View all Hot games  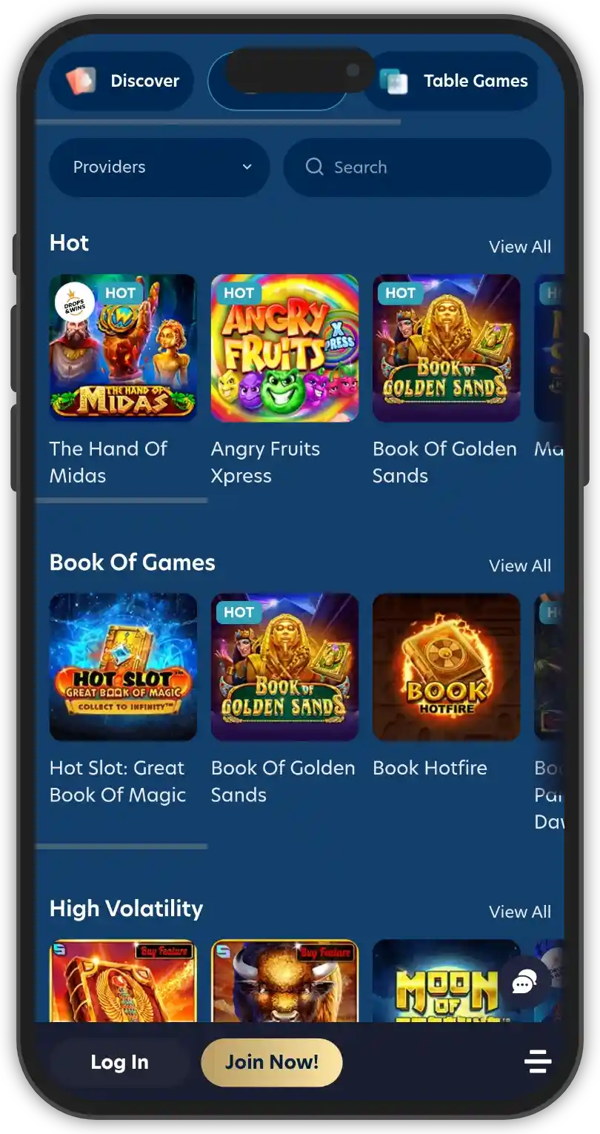(520, 247)
